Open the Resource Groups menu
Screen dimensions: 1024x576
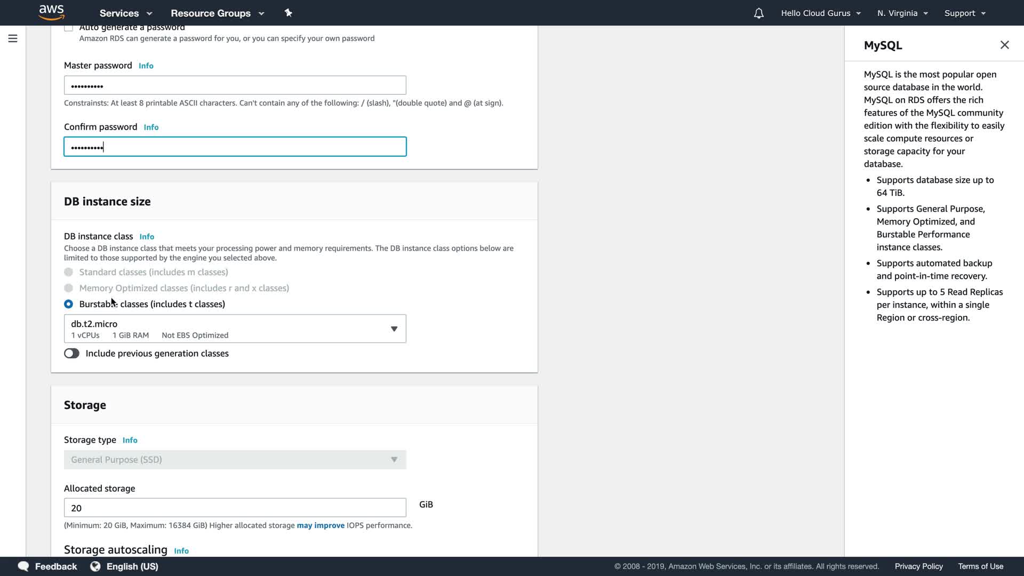(217, 13)
